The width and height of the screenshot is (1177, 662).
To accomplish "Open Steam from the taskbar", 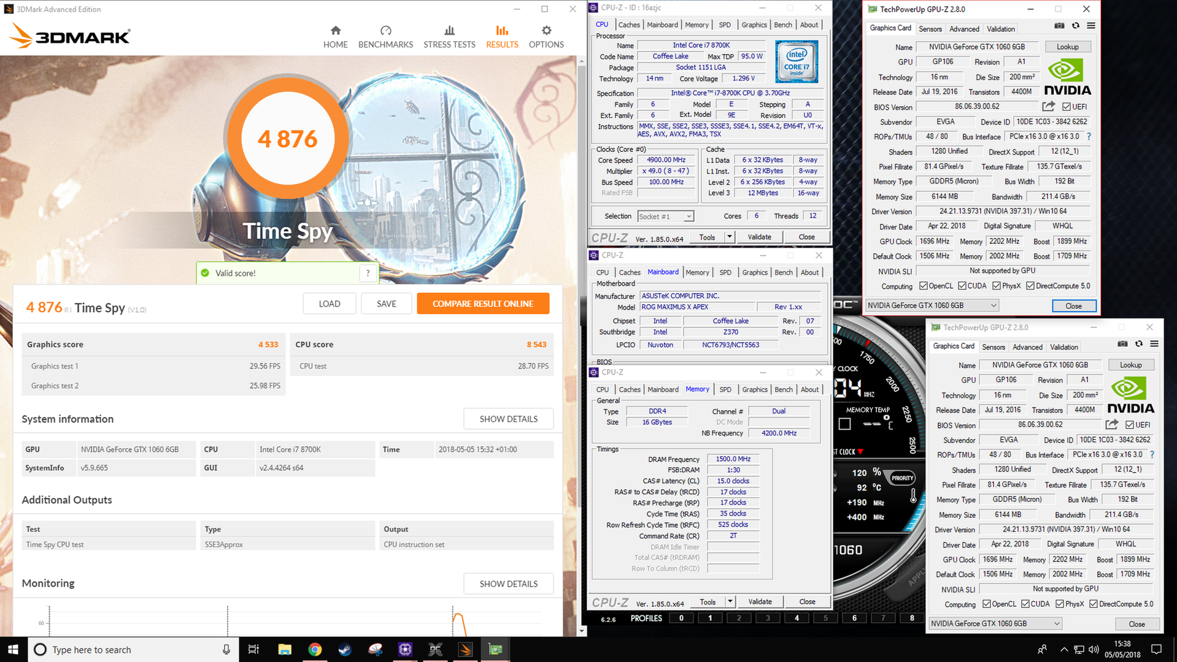I will (345, 650).
